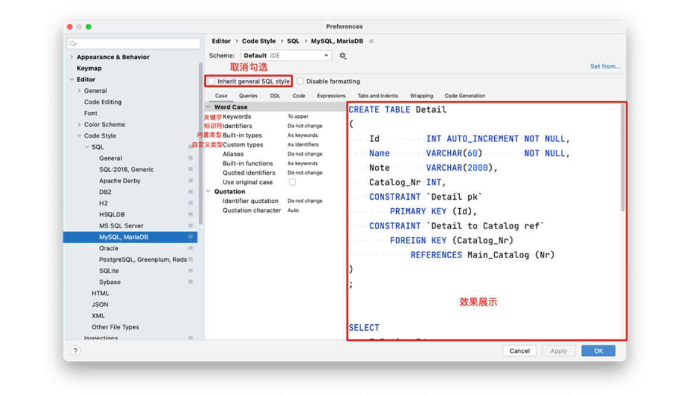The width and height of the screenshot is (681, 395).
Task: Open Identifiers 'Do not change' dropdown
Action: pyautogui.click(x=305, y=126)
